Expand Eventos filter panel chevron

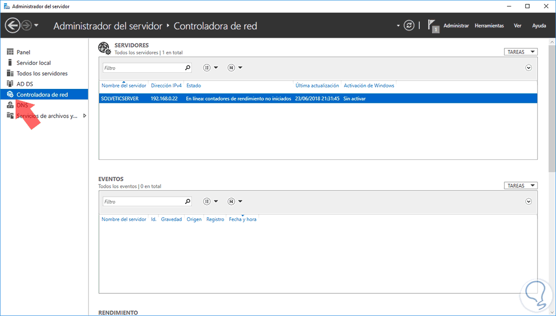pyautogui.click(x=528, y=201)
